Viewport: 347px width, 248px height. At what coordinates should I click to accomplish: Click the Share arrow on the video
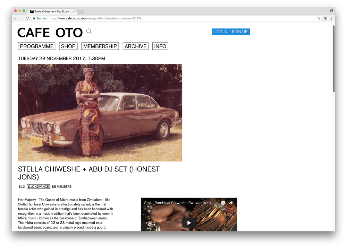231,203
